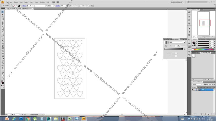This screenshot has width=216, height=121.
Task: Select the Rotate tool
Action: coord(3,41)
